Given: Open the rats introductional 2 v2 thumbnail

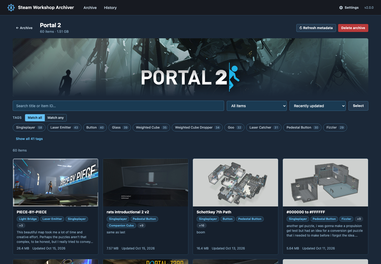Looking at the screenshot, I should tap(146, 182).
